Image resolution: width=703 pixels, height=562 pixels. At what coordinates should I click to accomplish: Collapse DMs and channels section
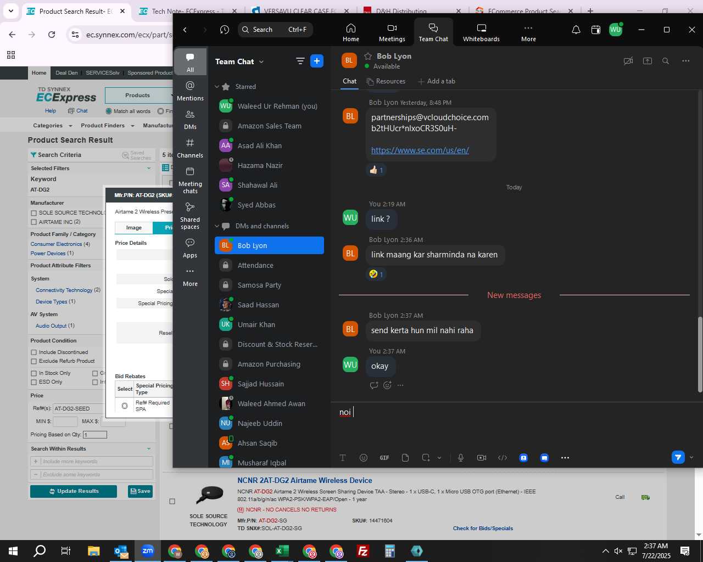click(x=217, y=226)
